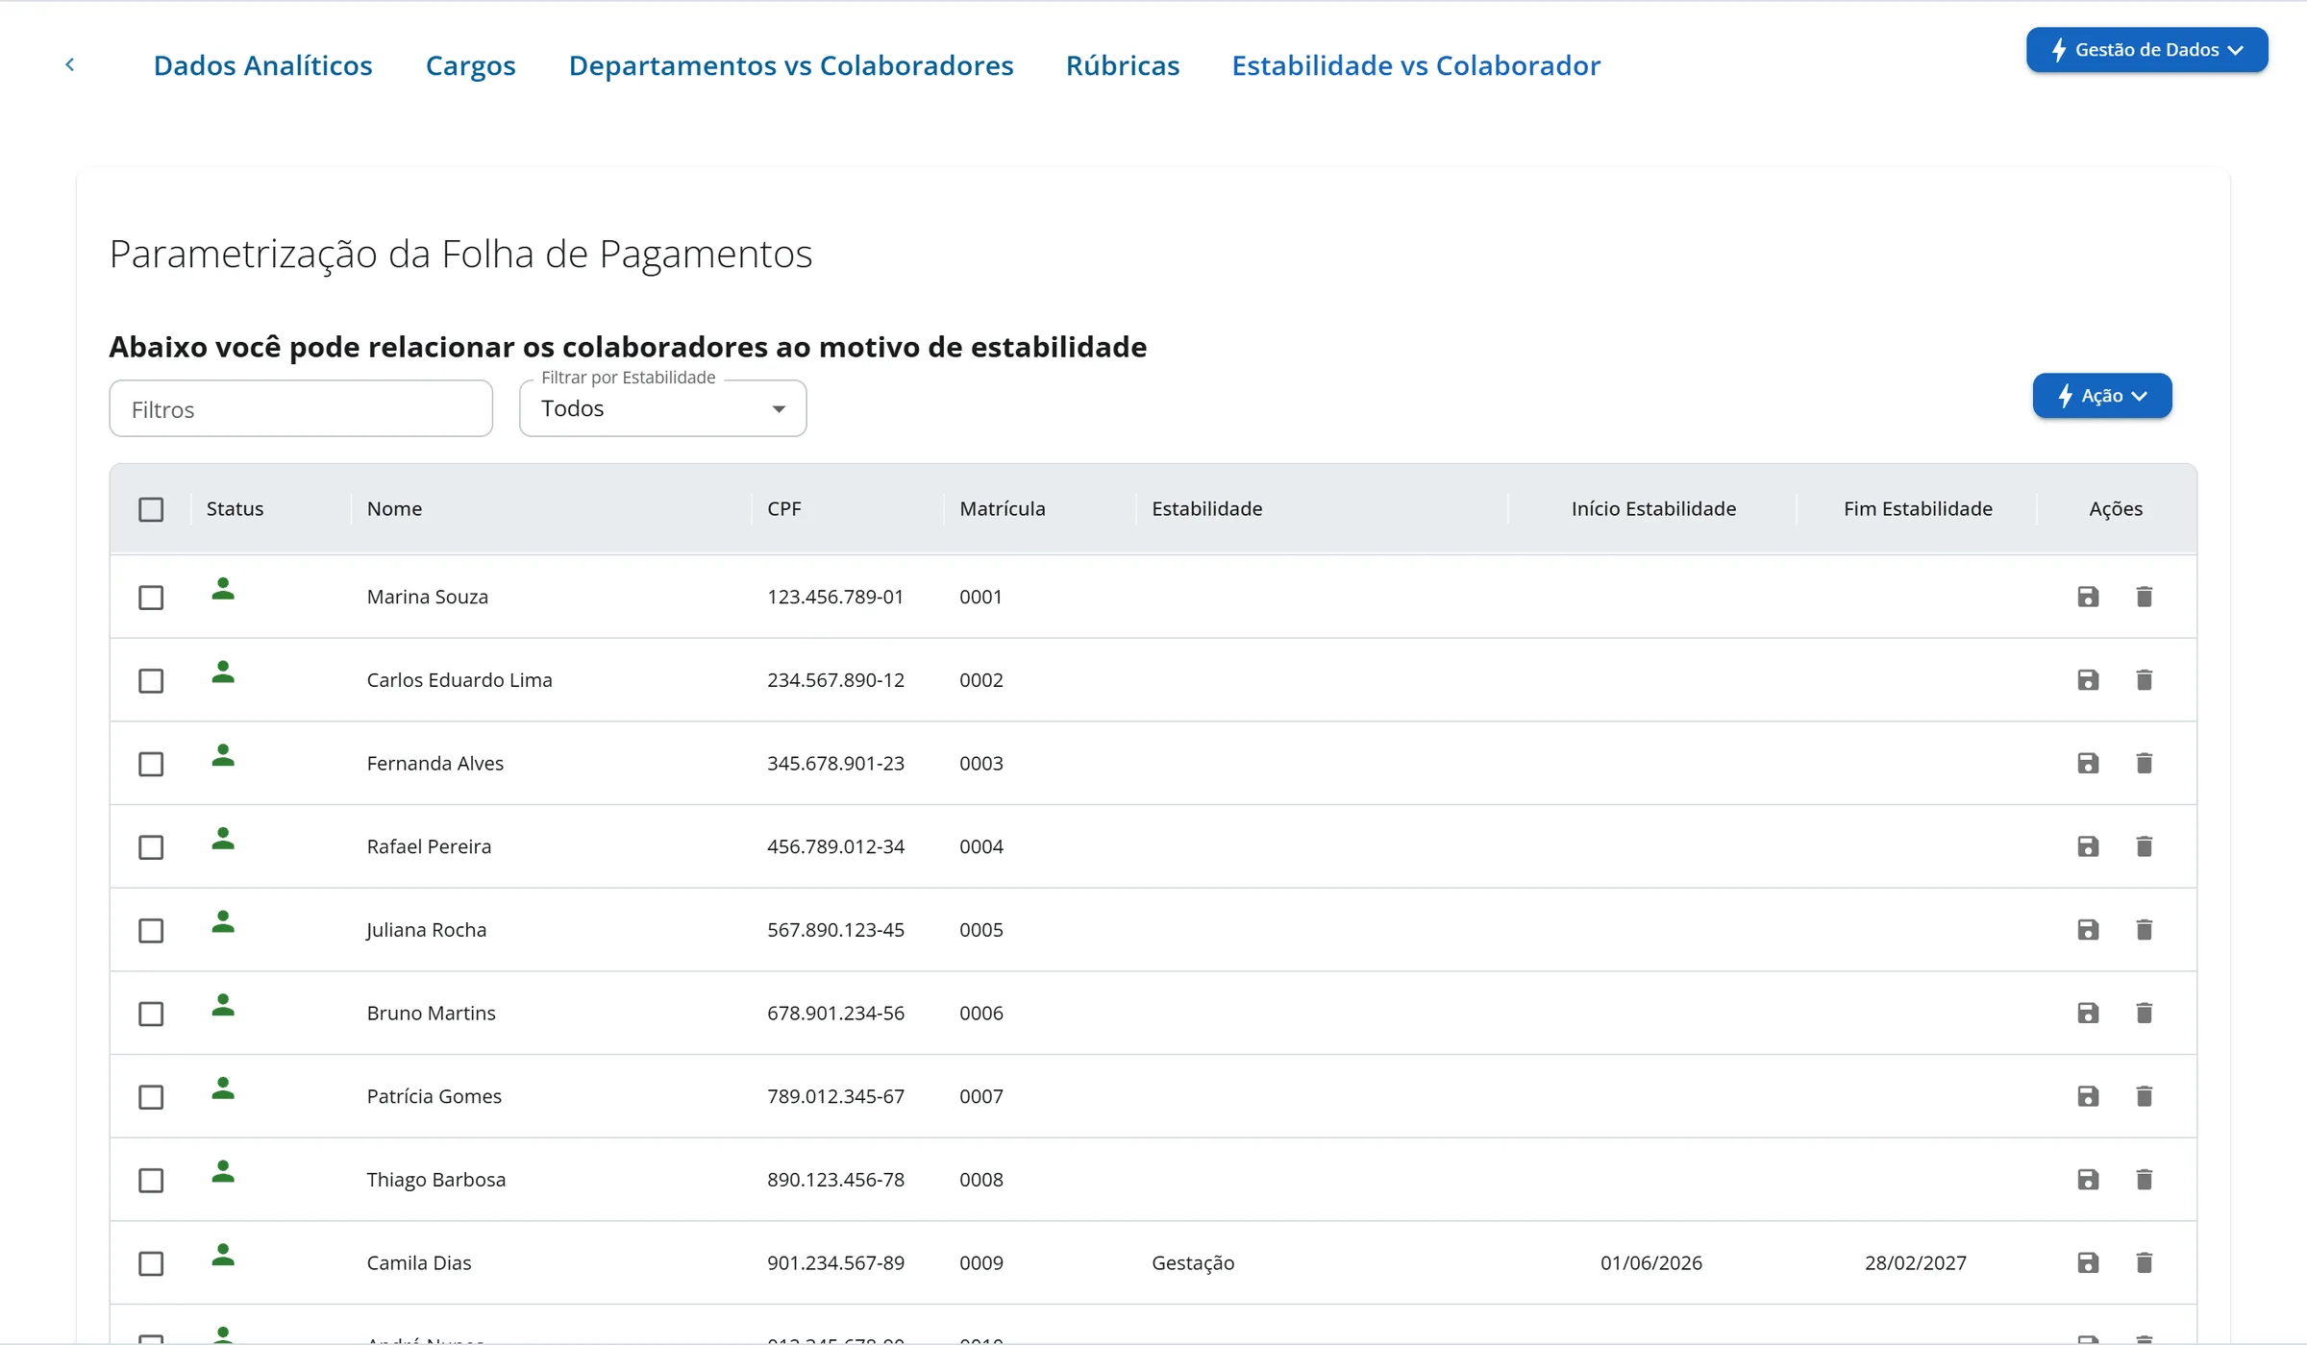Viewport: 2307px width, 1345px height.
Task: Click the start date 01/06/2026
Action: [x=1650, y=1263]
